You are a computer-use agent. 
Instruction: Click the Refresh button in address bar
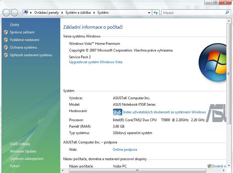tap(156, 13)
